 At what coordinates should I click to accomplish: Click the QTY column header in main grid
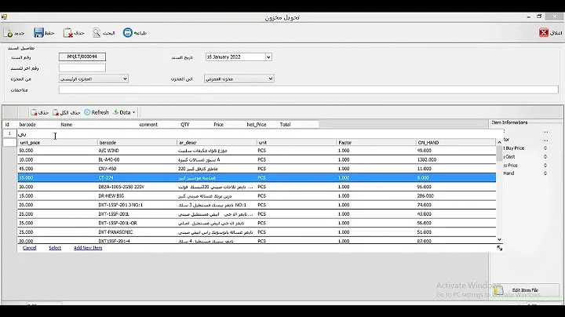[185, 125]
